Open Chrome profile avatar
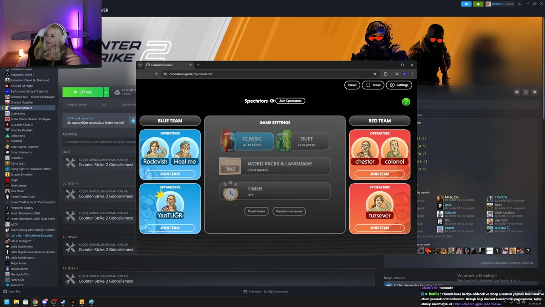545x307 pixels. (x=404, y=74)
